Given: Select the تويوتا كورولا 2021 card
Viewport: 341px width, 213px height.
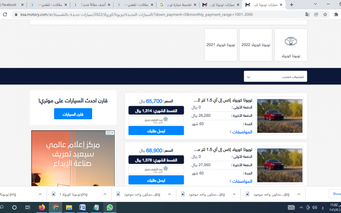Looking at the screenshot, I should pyautogui.click(x=221, y=45).
